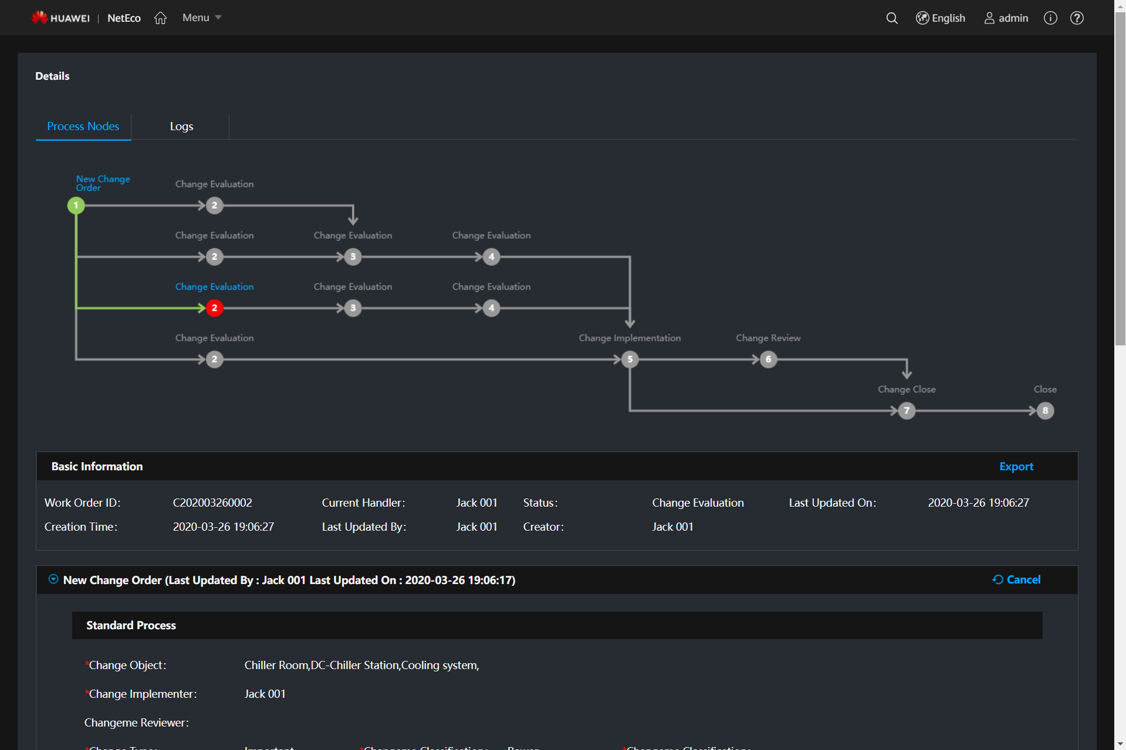Switch to the Logs tab
This screenshot has width=1126, height=750.
click(x=181, y=126)
